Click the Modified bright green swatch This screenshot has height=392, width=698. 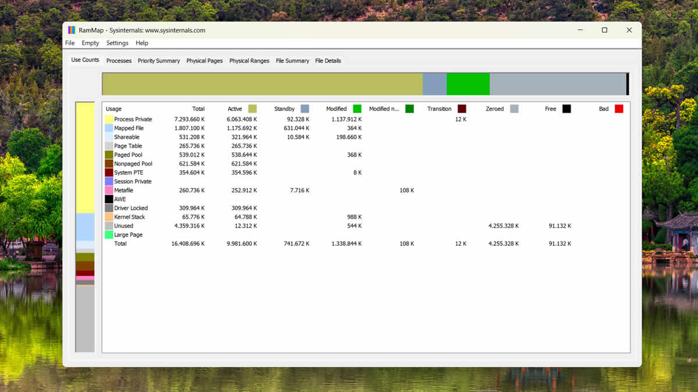click(x=357, y=109)
